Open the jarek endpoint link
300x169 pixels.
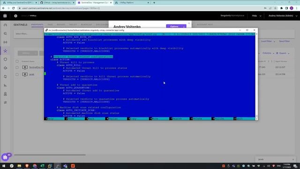point(31,74)
